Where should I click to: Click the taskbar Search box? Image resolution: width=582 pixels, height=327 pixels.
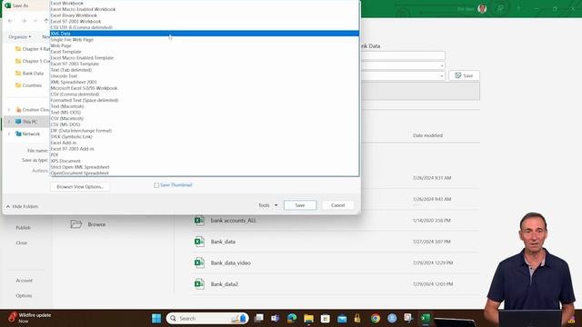207,318
